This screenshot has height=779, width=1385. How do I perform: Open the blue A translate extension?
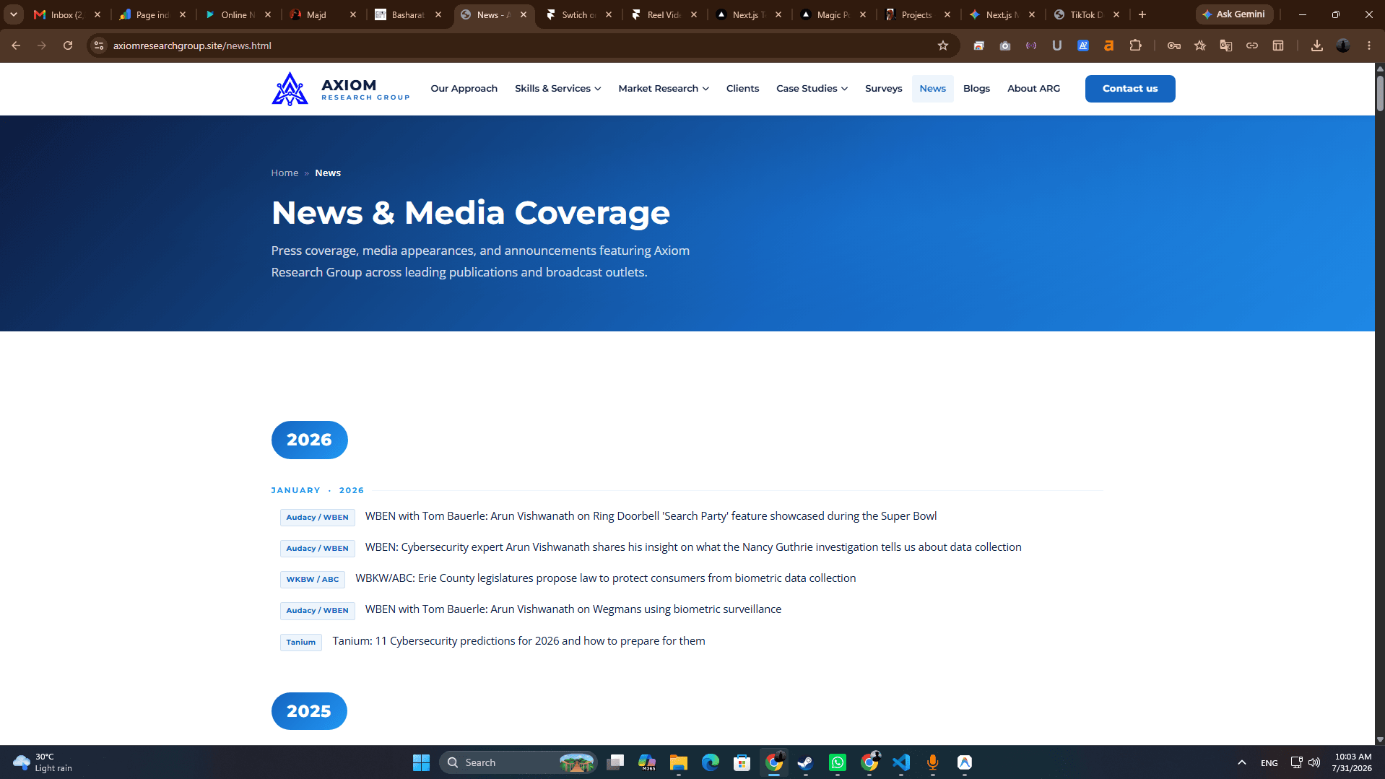point(1083,45)
